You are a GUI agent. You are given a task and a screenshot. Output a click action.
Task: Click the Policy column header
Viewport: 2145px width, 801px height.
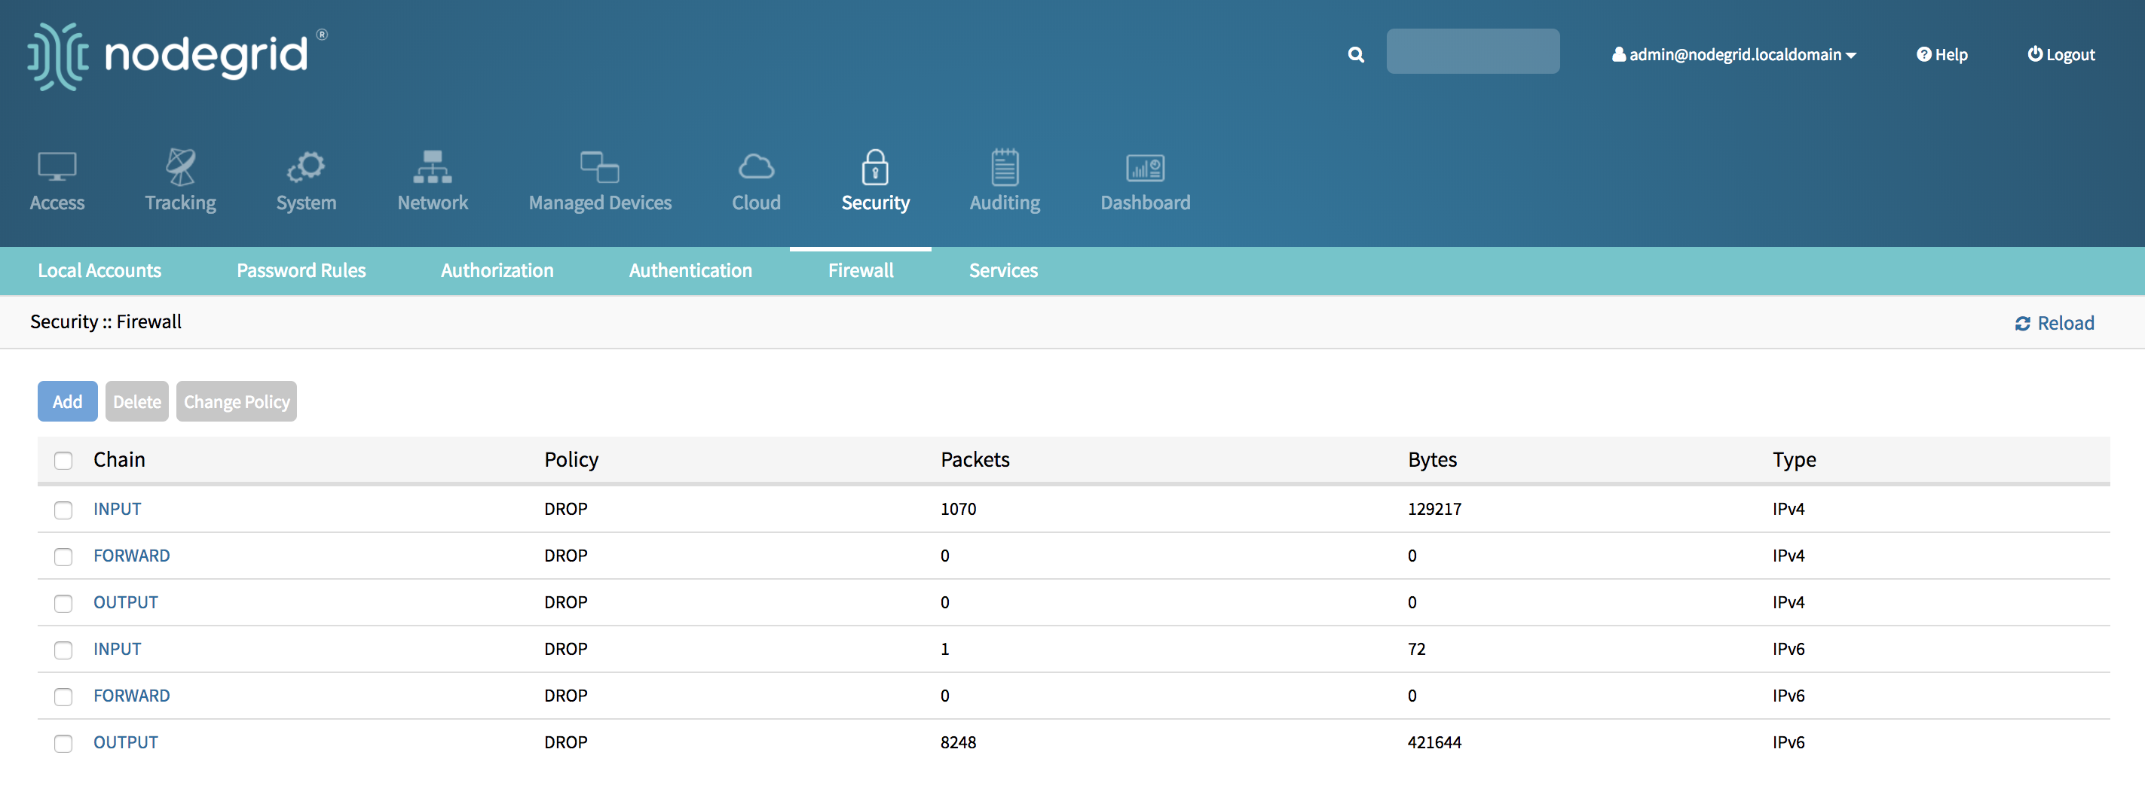tap(571, 459)
